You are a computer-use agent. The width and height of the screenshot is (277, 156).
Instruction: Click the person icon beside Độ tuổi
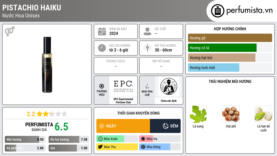[147, 31]
